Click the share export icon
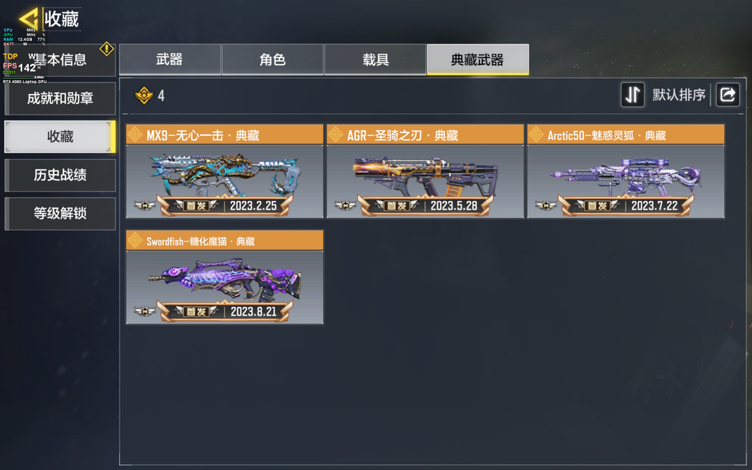This screenshot has height=470, width=752. (x=728, y=95)
